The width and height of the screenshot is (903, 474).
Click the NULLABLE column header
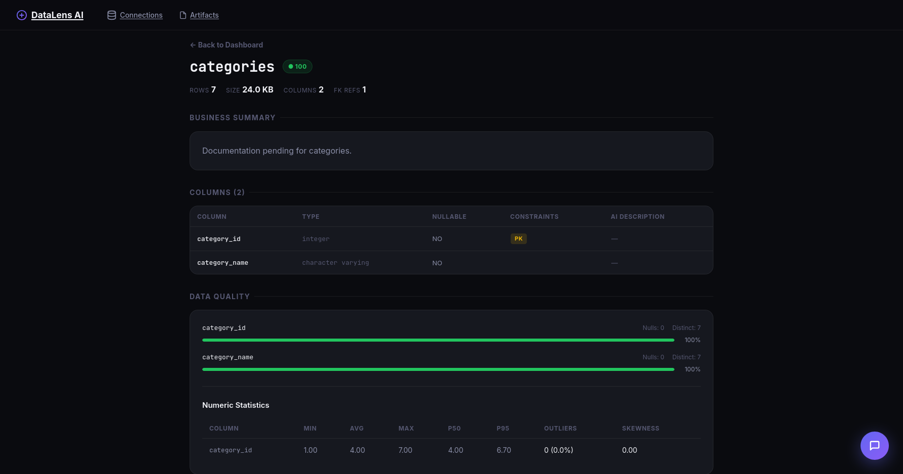tap(449, 217)
